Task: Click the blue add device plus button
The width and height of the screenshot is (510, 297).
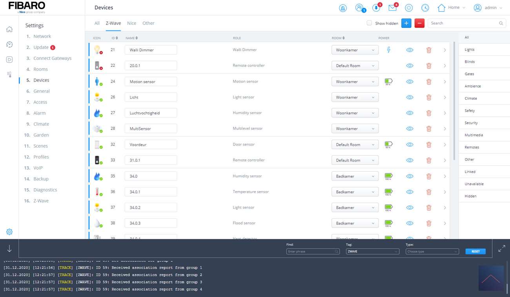Action: pos(406,23)
